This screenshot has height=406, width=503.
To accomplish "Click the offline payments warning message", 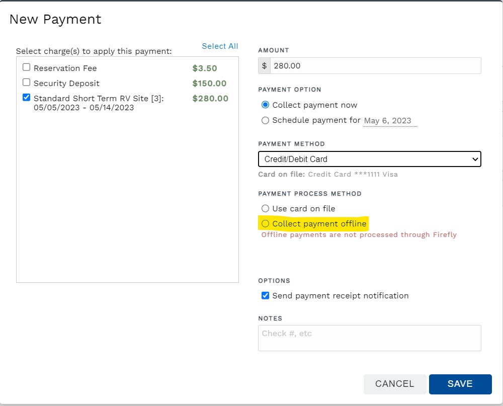I will [x=359, y=234].
